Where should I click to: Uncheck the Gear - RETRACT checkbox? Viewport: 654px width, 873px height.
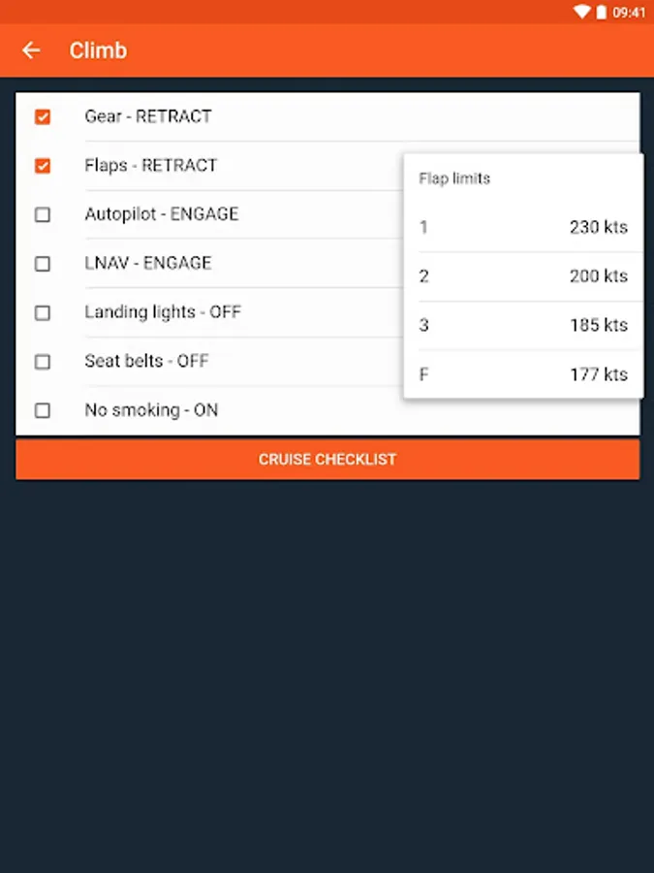pyautogui.click(x=43, y=116)
